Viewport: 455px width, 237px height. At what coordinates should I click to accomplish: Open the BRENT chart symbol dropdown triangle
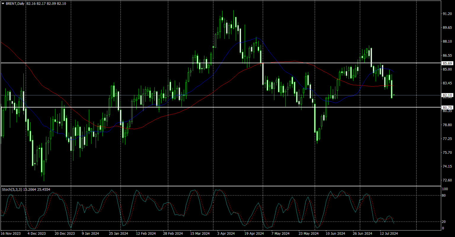point(2,4)
